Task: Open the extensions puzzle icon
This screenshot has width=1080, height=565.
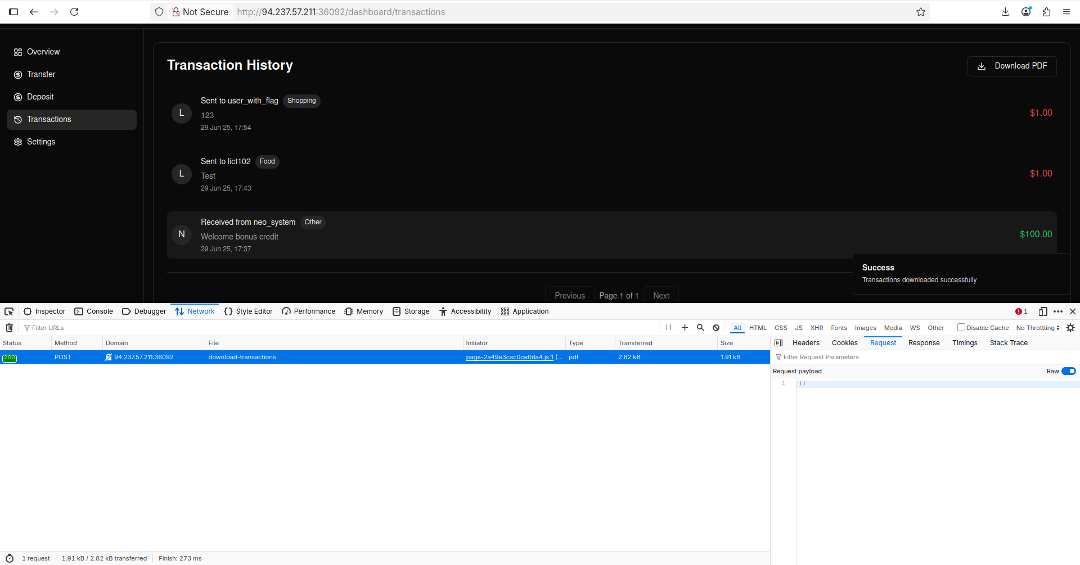Action: pyautogui.click(x=1046, y=12)
